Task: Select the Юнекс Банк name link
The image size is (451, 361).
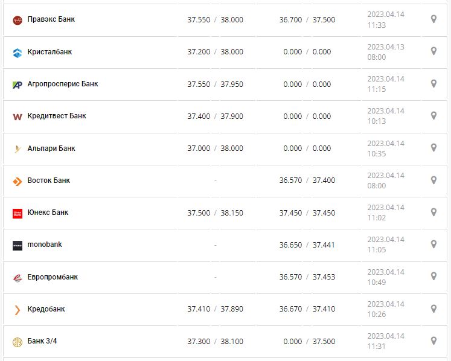Action: click(x=48, y=212)
